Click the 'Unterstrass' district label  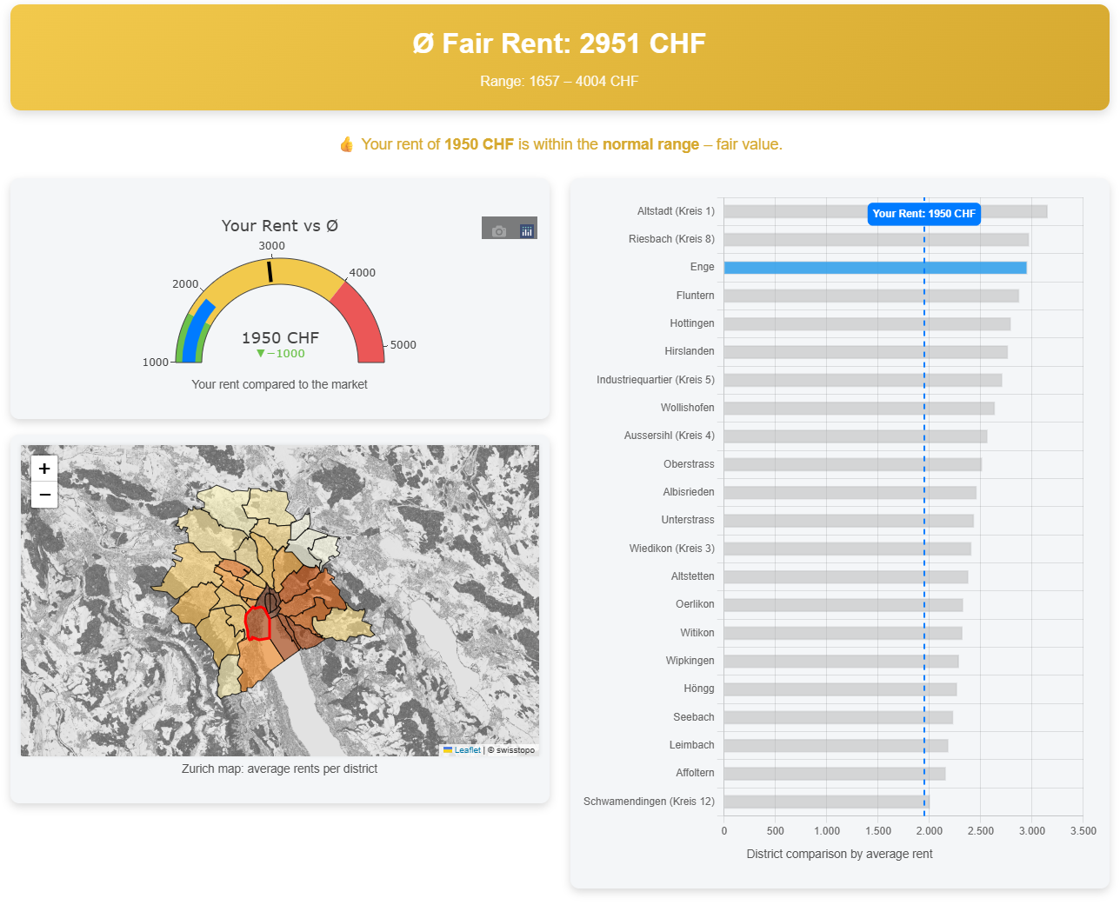(688, 520)
